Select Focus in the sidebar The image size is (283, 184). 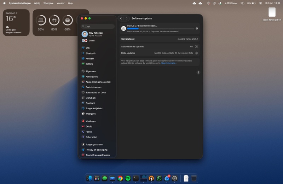click(98, 132)
